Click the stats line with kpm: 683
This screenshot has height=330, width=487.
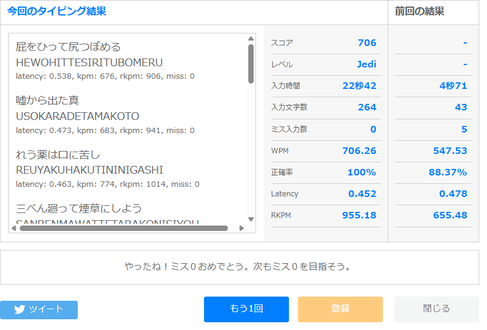tap(105, 131)
